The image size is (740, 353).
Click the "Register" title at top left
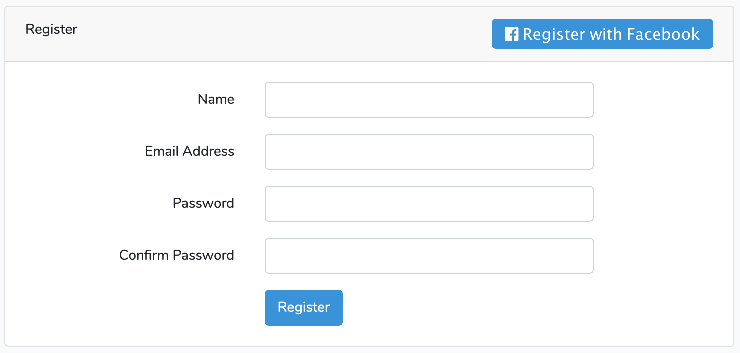click(51, 29)
